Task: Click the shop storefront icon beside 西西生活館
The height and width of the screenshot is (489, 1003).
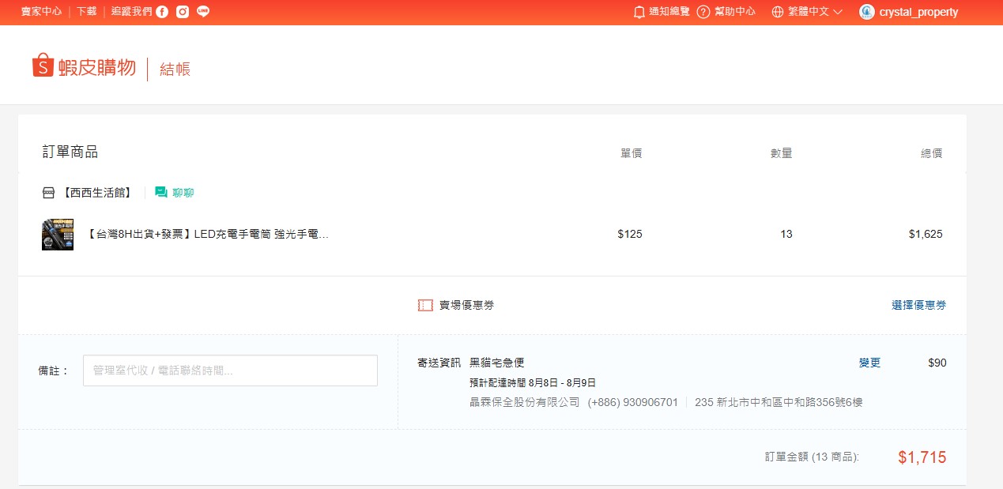Action: coord(48,193)
